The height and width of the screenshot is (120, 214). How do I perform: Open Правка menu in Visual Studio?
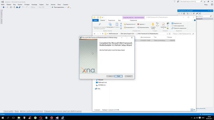[x=9, y=4]
